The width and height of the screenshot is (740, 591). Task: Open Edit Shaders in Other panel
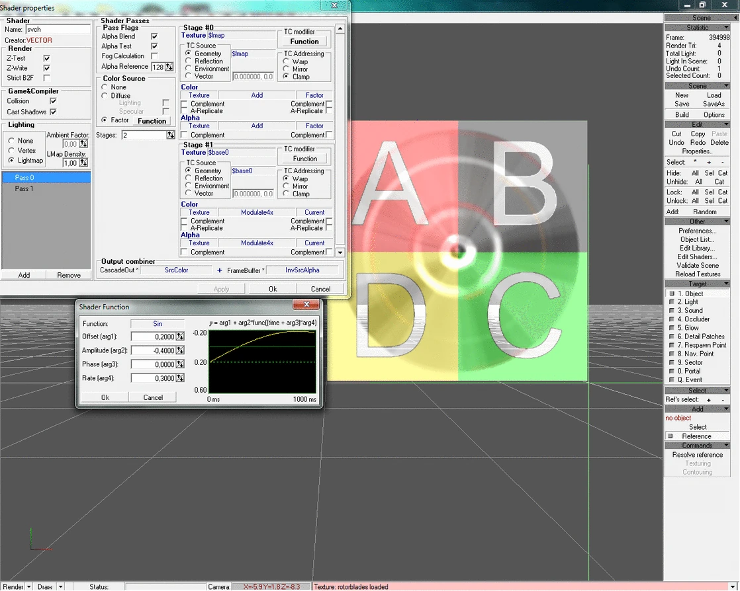pyautogui.click(x=698, y=257)
